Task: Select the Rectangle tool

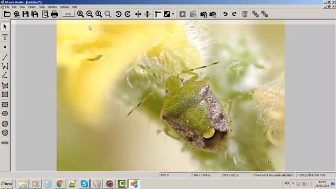Action: pos(5,94)
